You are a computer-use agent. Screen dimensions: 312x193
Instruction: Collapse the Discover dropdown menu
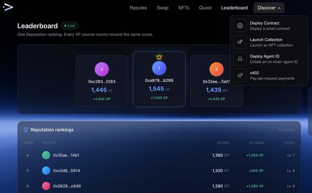pyautogui.click(x=269, y=8)
